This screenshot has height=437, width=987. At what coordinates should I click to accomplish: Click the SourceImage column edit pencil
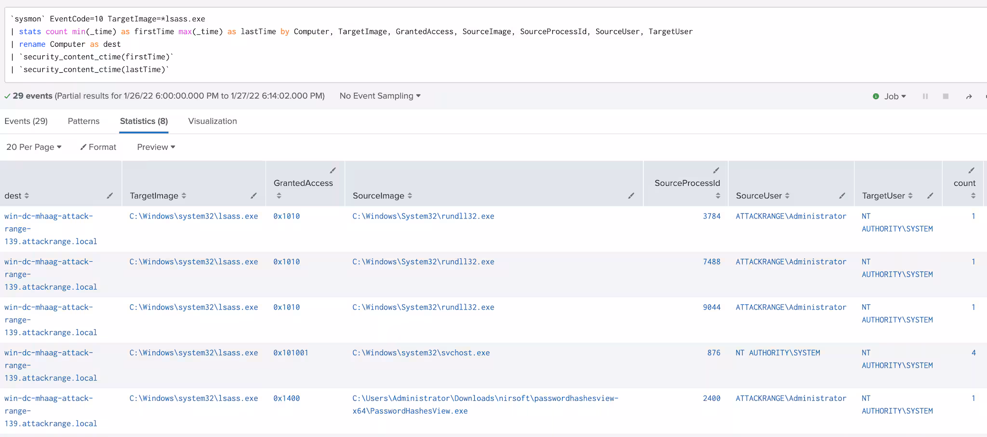[x=631, y=195]
